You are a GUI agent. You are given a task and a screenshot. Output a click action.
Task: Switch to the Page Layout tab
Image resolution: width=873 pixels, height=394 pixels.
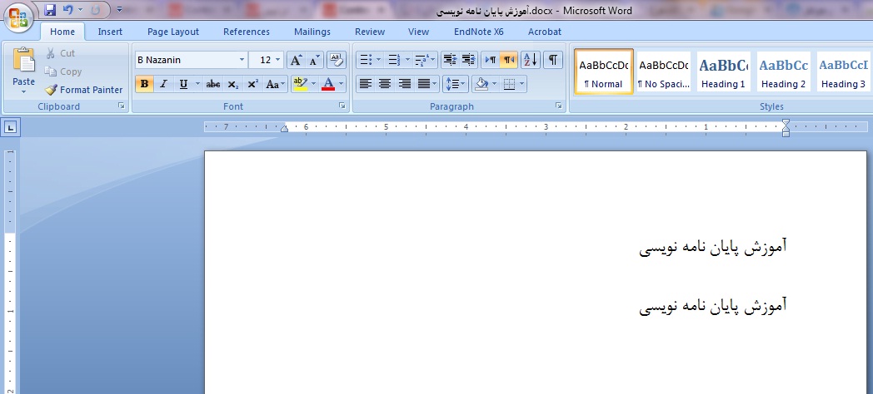173,32
